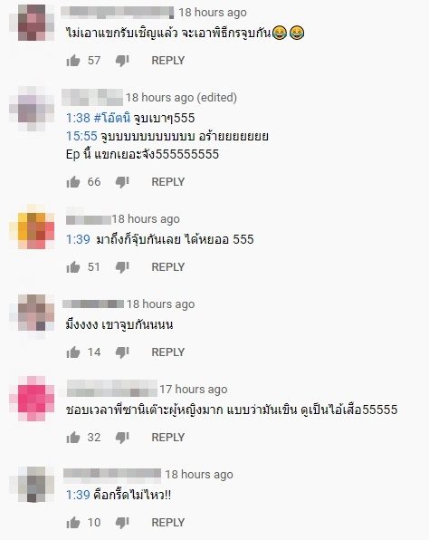
Task: Like the comment with 57 likes
Action: (x=73, y=61)
